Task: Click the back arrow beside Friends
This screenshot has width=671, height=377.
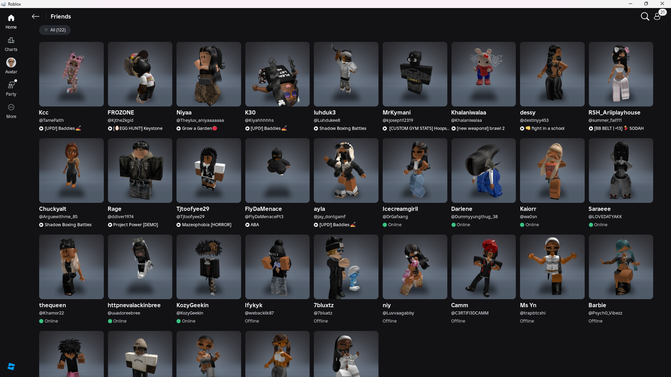Action: [x=35, y=16]
